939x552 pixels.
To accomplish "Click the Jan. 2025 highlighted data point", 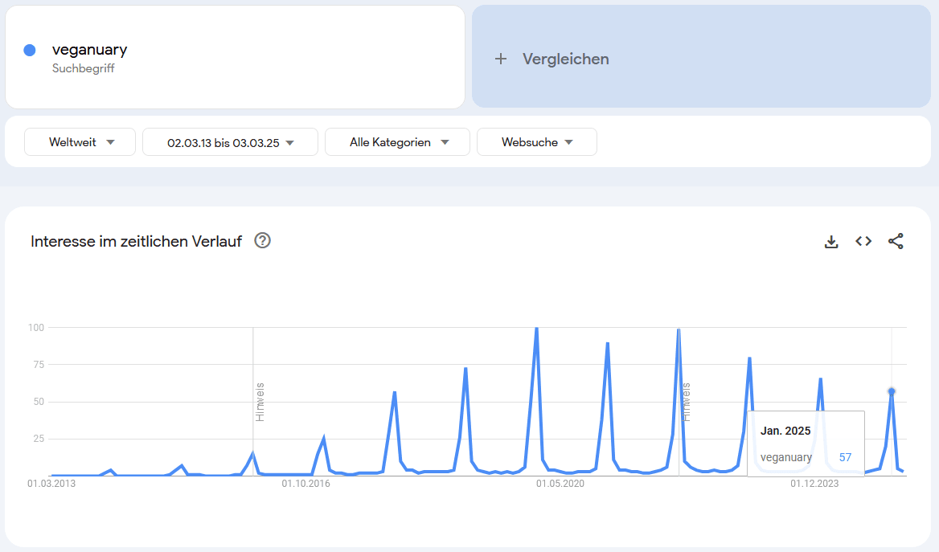I will 892,391.
